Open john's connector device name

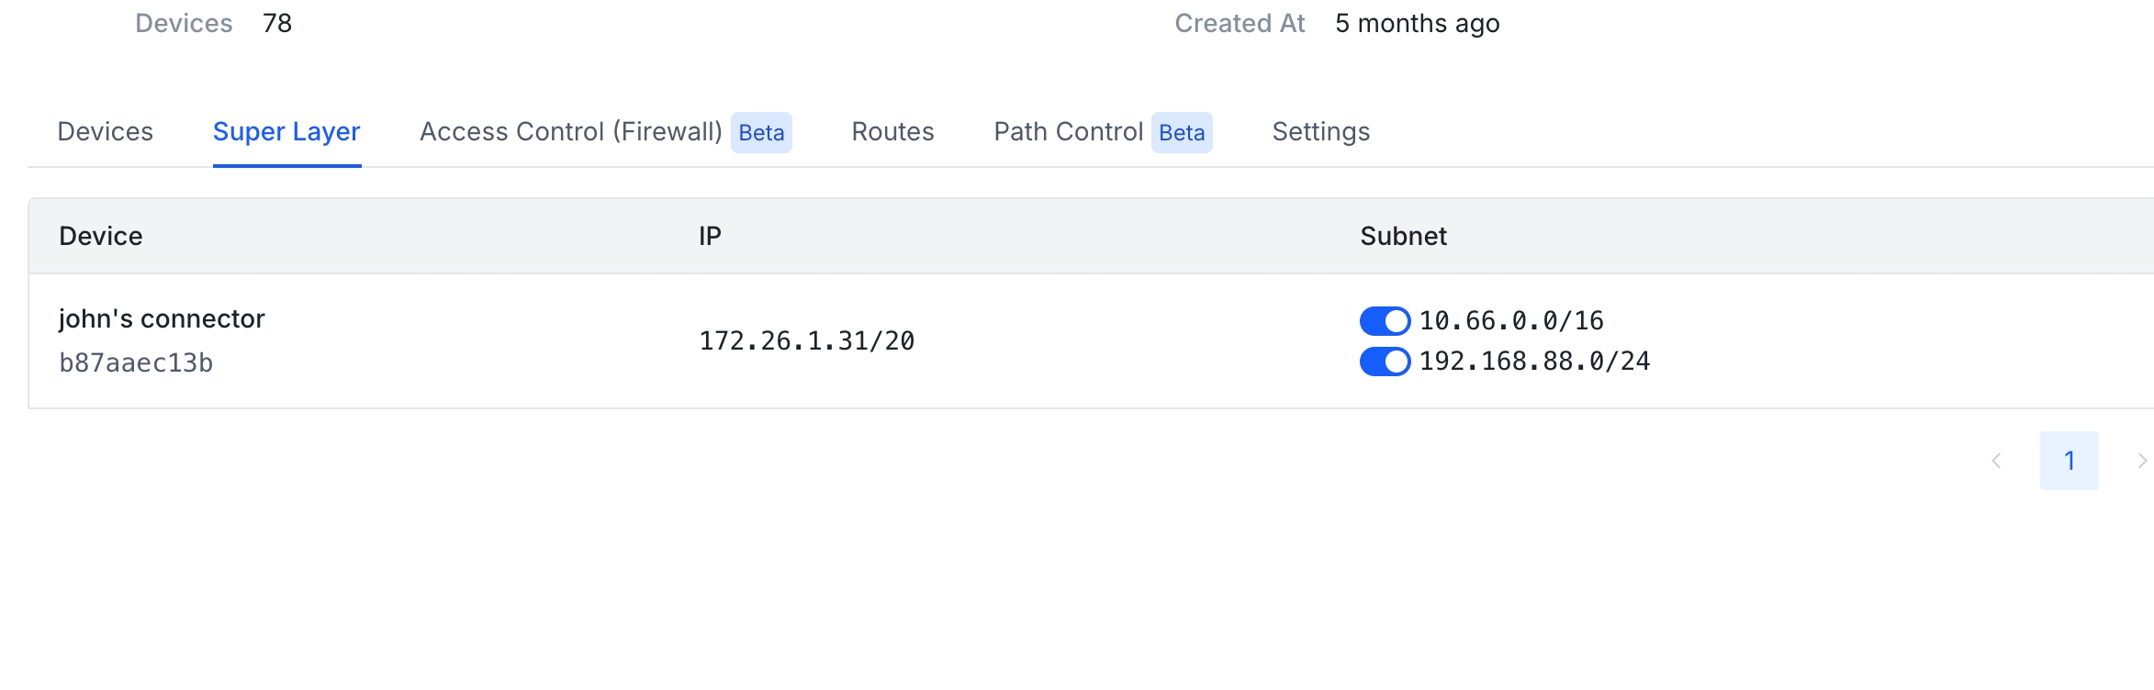click(x=162, y=318)
